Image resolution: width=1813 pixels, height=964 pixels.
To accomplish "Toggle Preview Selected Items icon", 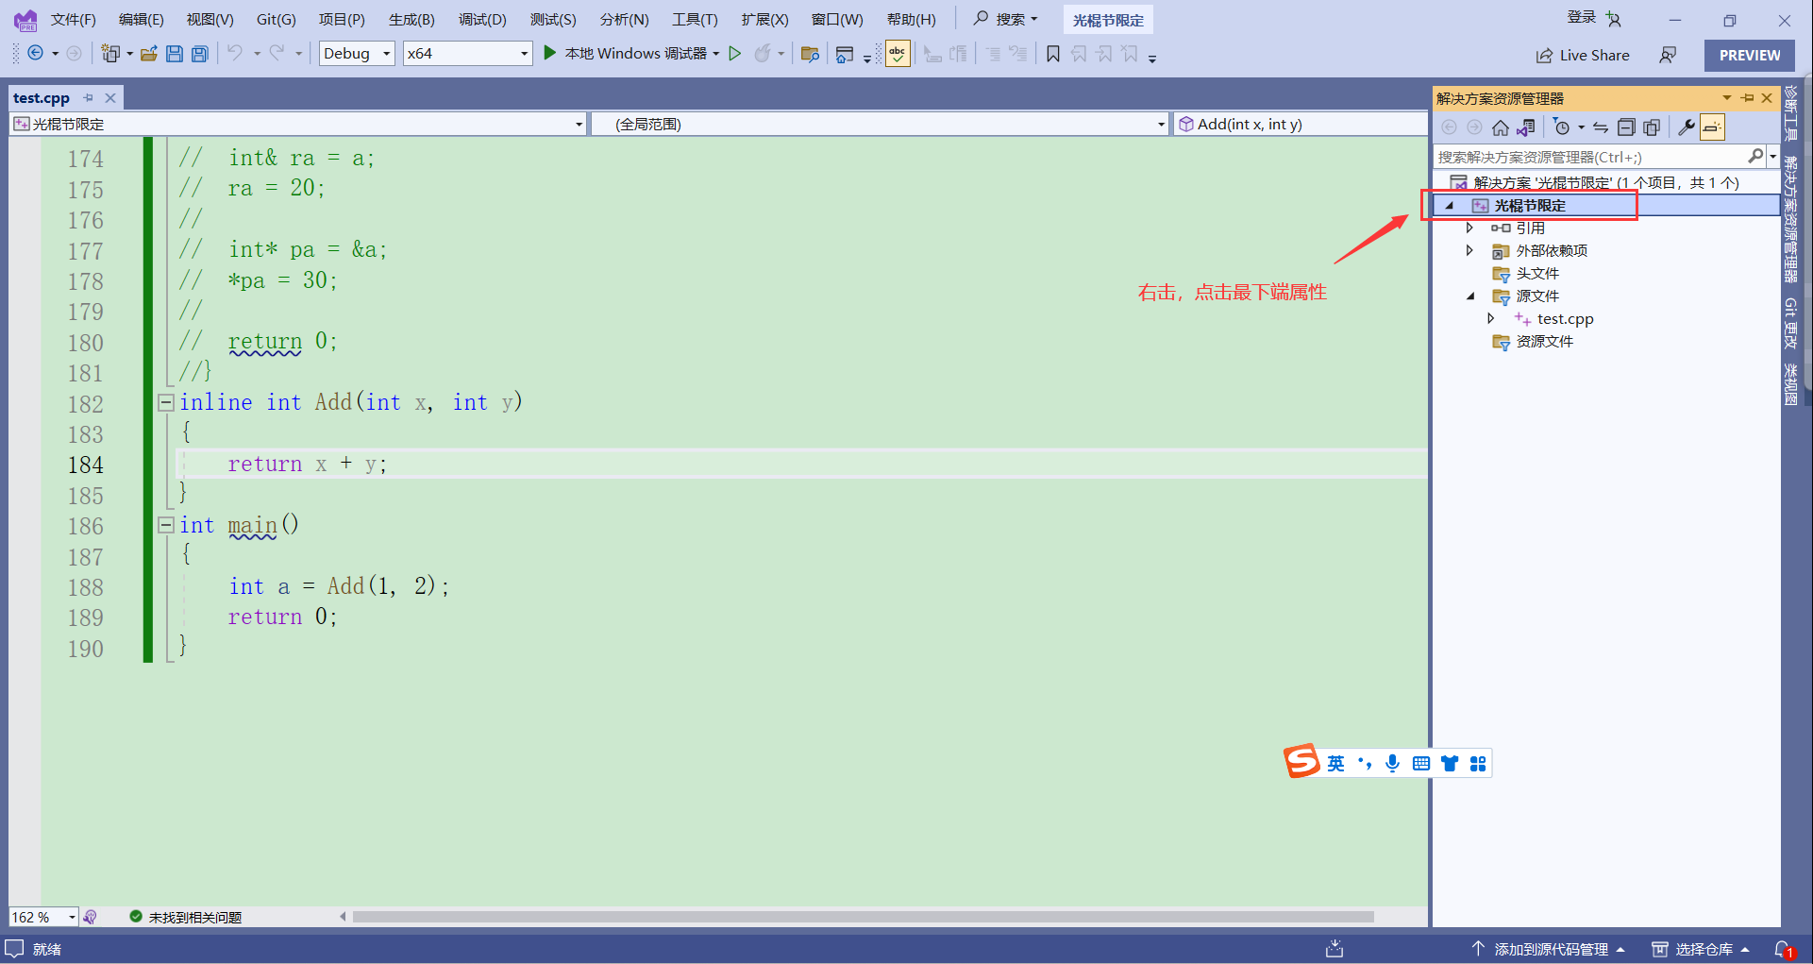I will click(1712, 127).
